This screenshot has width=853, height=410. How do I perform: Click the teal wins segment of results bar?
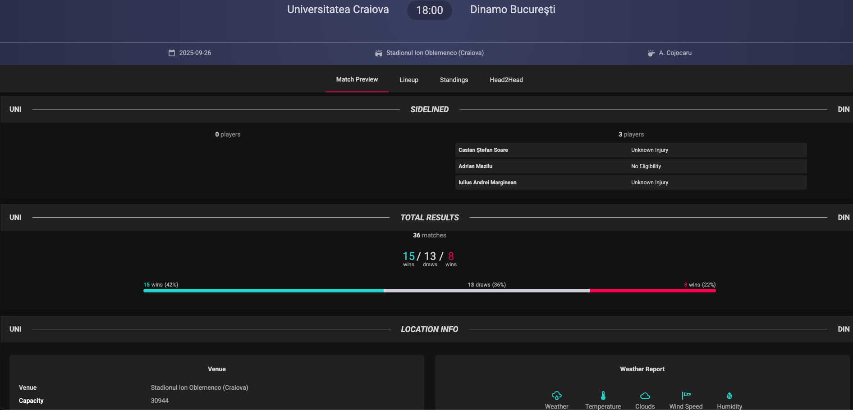[x=263, y=291]
